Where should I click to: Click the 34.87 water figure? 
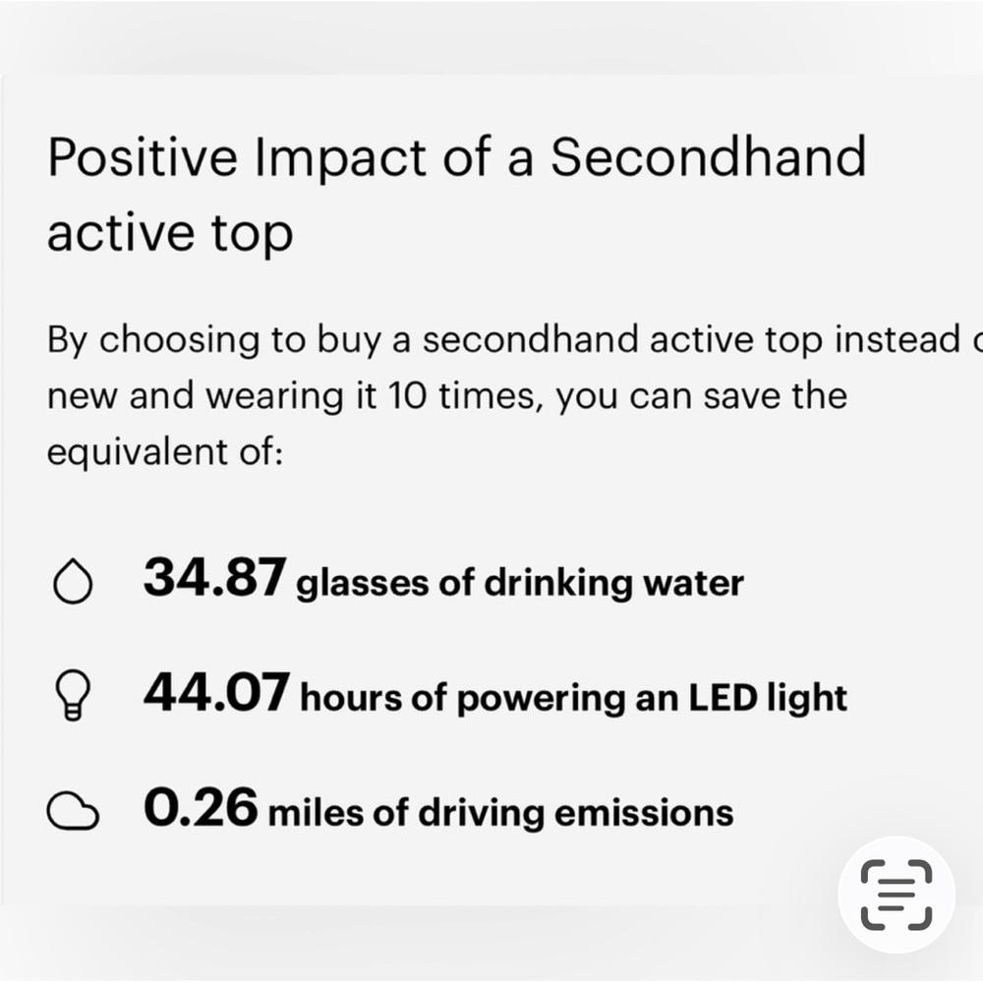pyautogui.click(x=215, y=577)
